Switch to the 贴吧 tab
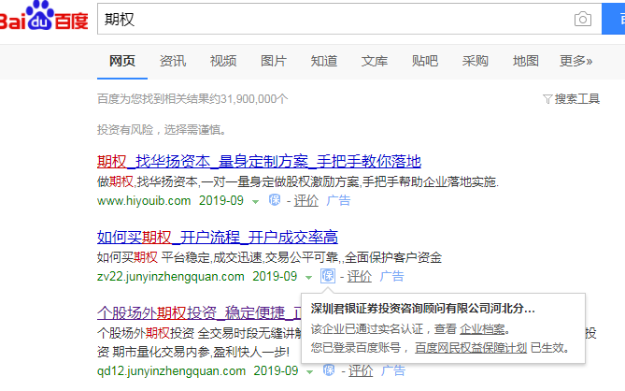Screen dimensions: 625x391 pos(425,61)
